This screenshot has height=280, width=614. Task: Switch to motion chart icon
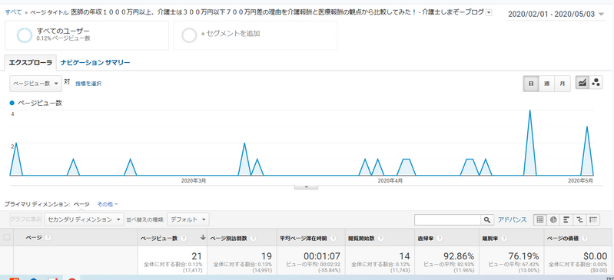(596, 83)
